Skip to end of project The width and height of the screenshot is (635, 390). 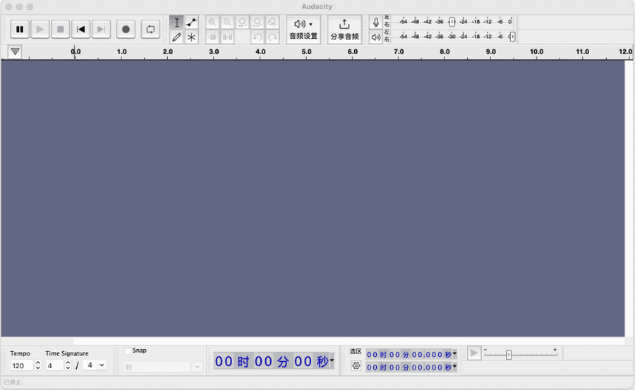click(x=101, y=29)
